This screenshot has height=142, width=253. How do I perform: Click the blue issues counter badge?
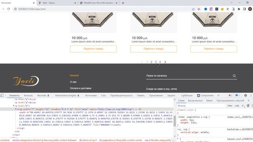click(237, 95)
